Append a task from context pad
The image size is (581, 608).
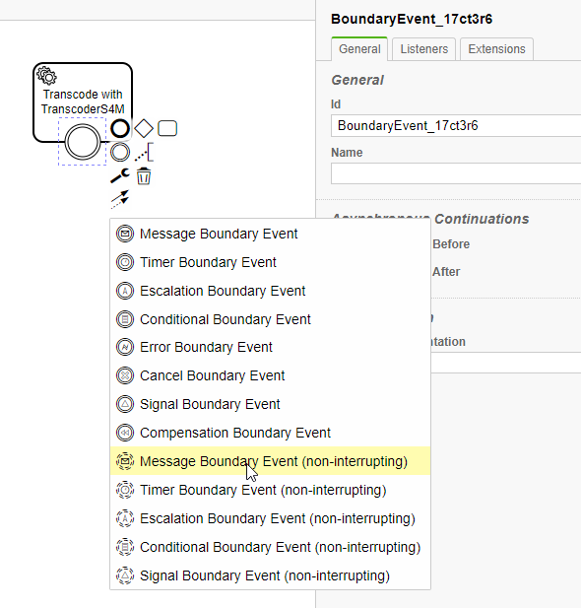tap(167, 128)
